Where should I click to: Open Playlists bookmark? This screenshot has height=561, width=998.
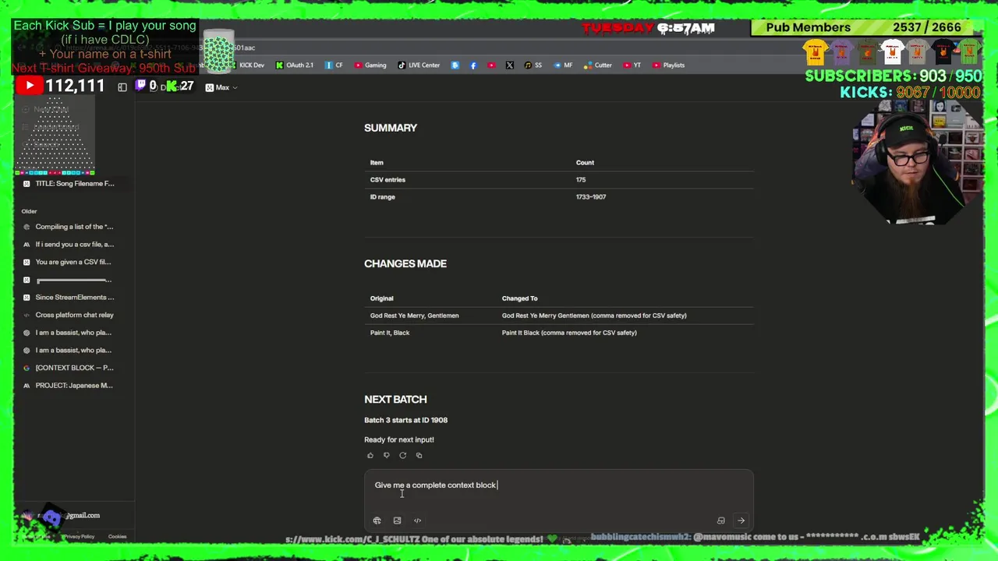point(669,65)
